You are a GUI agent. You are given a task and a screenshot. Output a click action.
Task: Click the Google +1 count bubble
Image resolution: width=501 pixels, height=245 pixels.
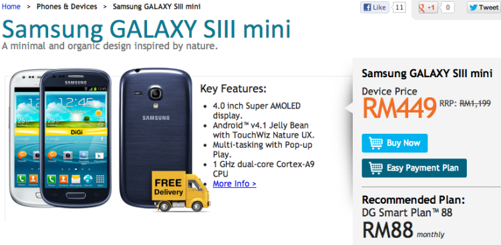[x=447, y=7]
